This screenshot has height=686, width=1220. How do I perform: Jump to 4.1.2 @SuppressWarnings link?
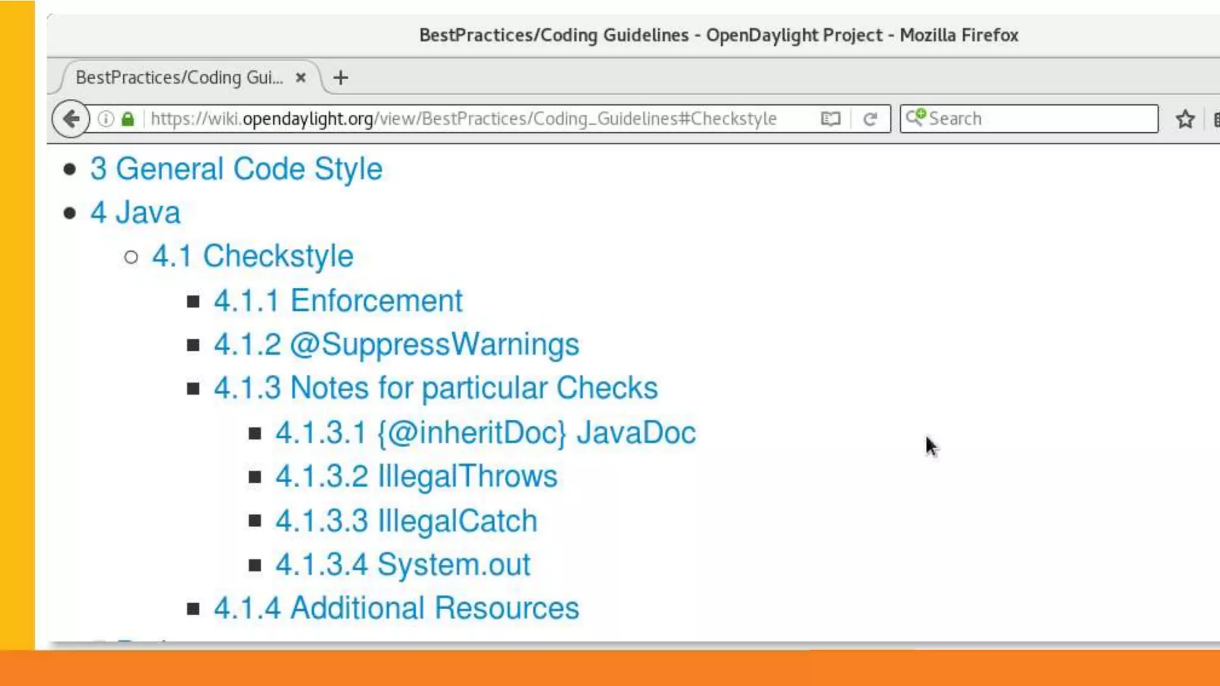coord(396,345)
